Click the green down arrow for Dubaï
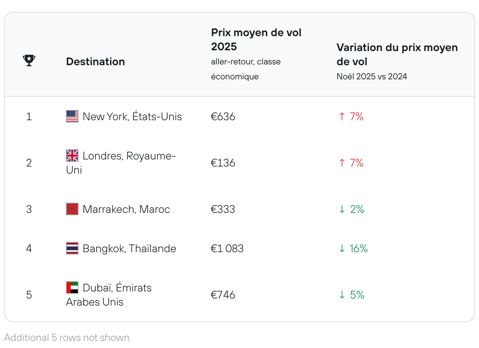The width and height of the screenshot is (479, 348). click(x=342, y=295)
